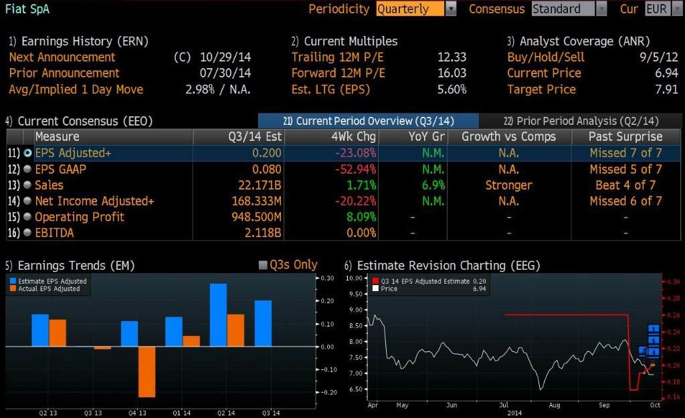Open Earnings History (ERN) section

pos(79,41)
